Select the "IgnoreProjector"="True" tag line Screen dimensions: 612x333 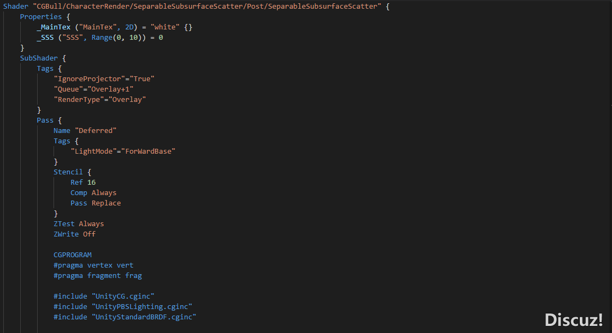tap(104, 78)
